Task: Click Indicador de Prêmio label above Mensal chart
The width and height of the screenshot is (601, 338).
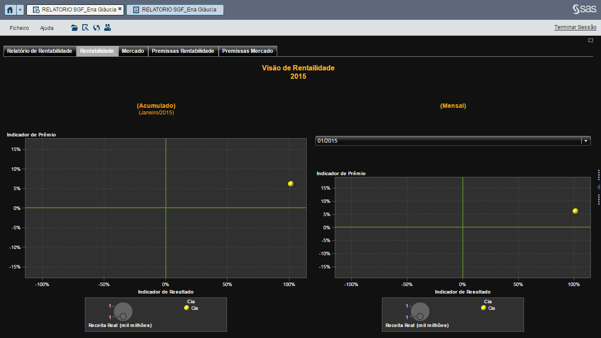Action: (x=341, y=173)
